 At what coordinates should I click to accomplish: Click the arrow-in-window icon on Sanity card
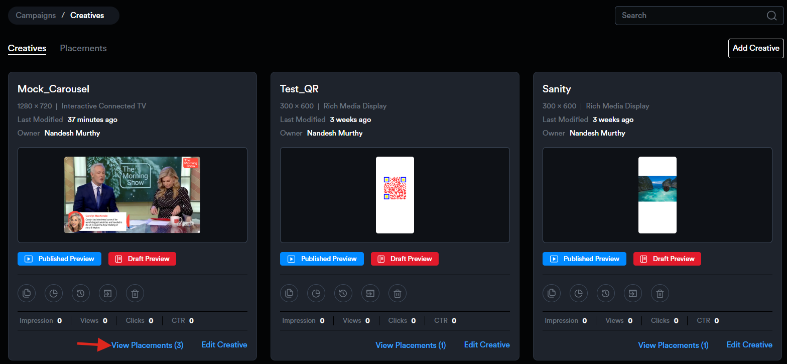[x=632, y=293]
